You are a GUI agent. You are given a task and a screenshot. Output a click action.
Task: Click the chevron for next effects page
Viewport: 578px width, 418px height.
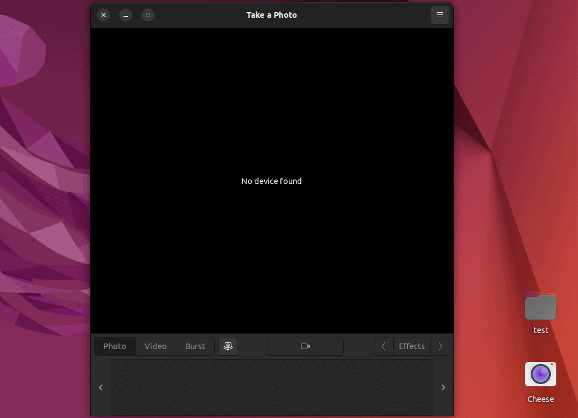coord(440,346)
